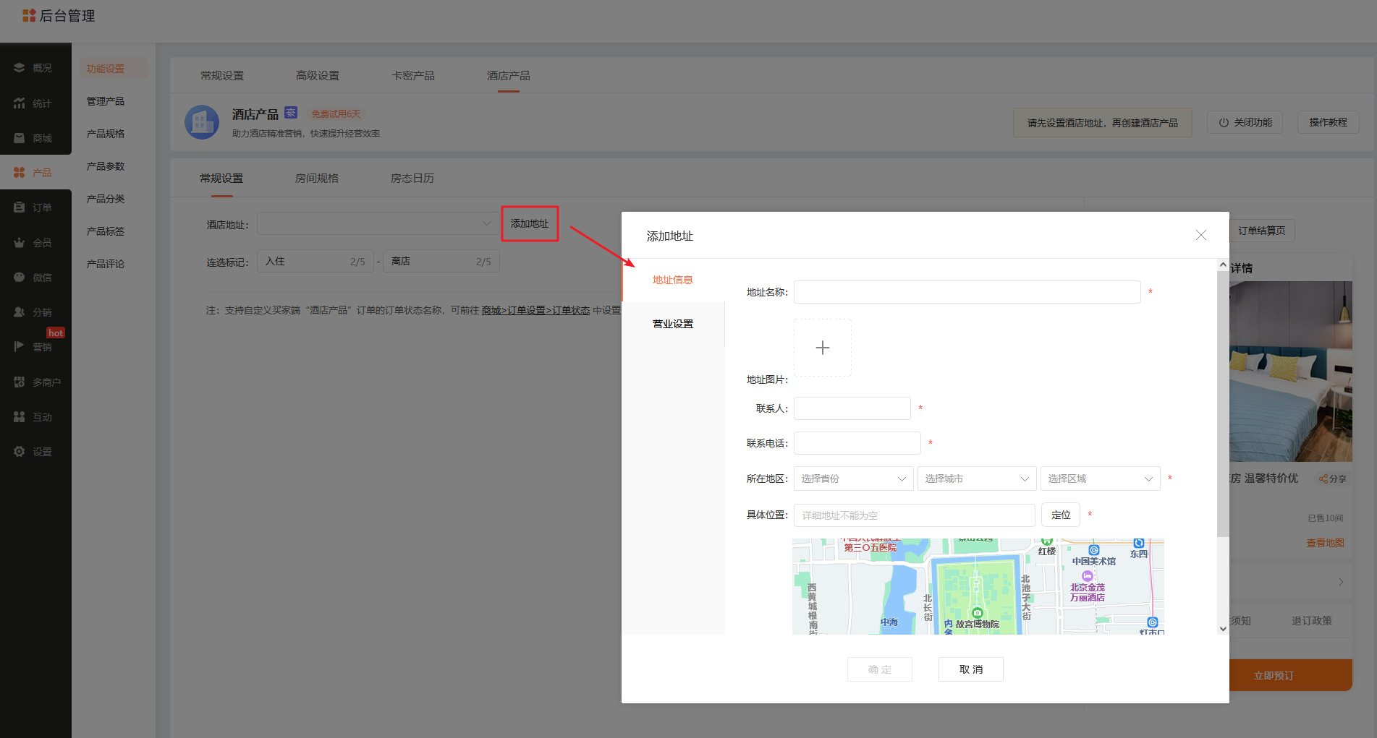
Task: Open the 订单 orders sidebar icon
Action: pyautogui.click(x=20, y=207)
